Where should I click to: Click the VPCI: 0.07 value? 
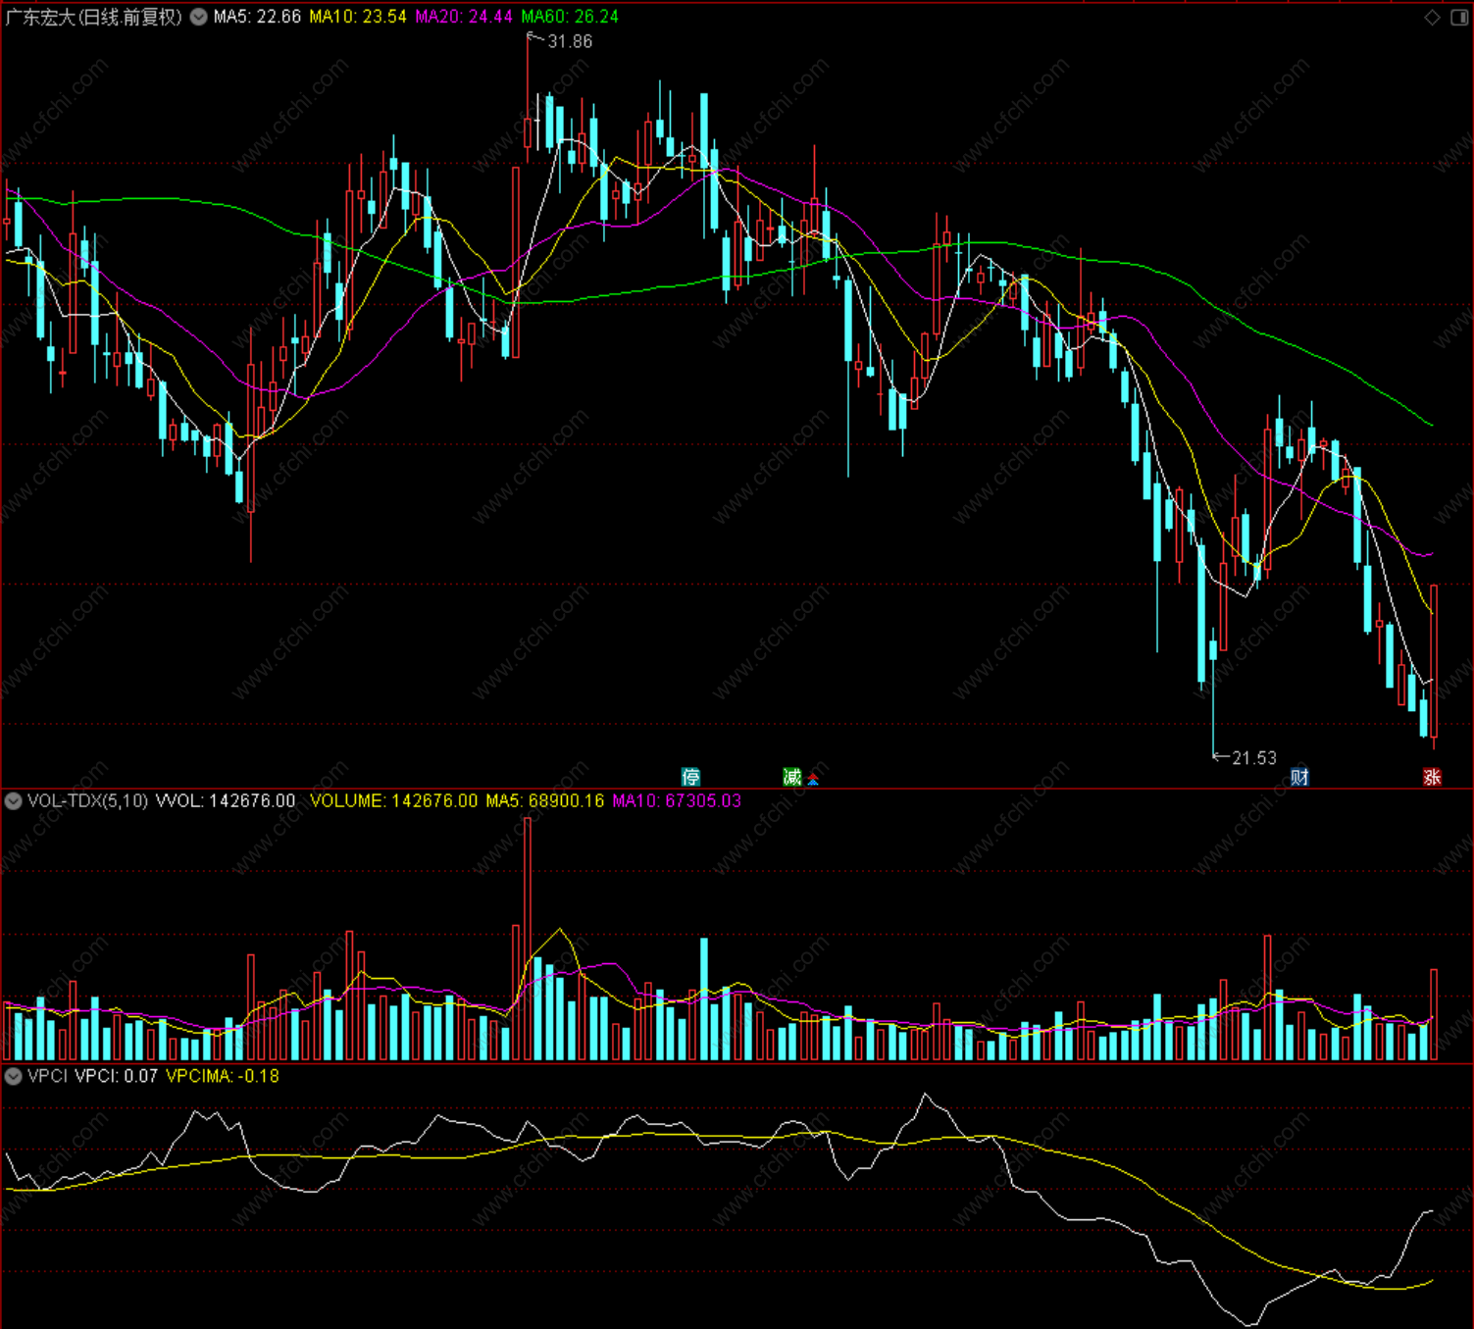(x=117, y=1076)
